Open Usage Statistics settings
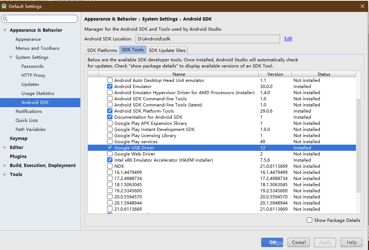 38,93
